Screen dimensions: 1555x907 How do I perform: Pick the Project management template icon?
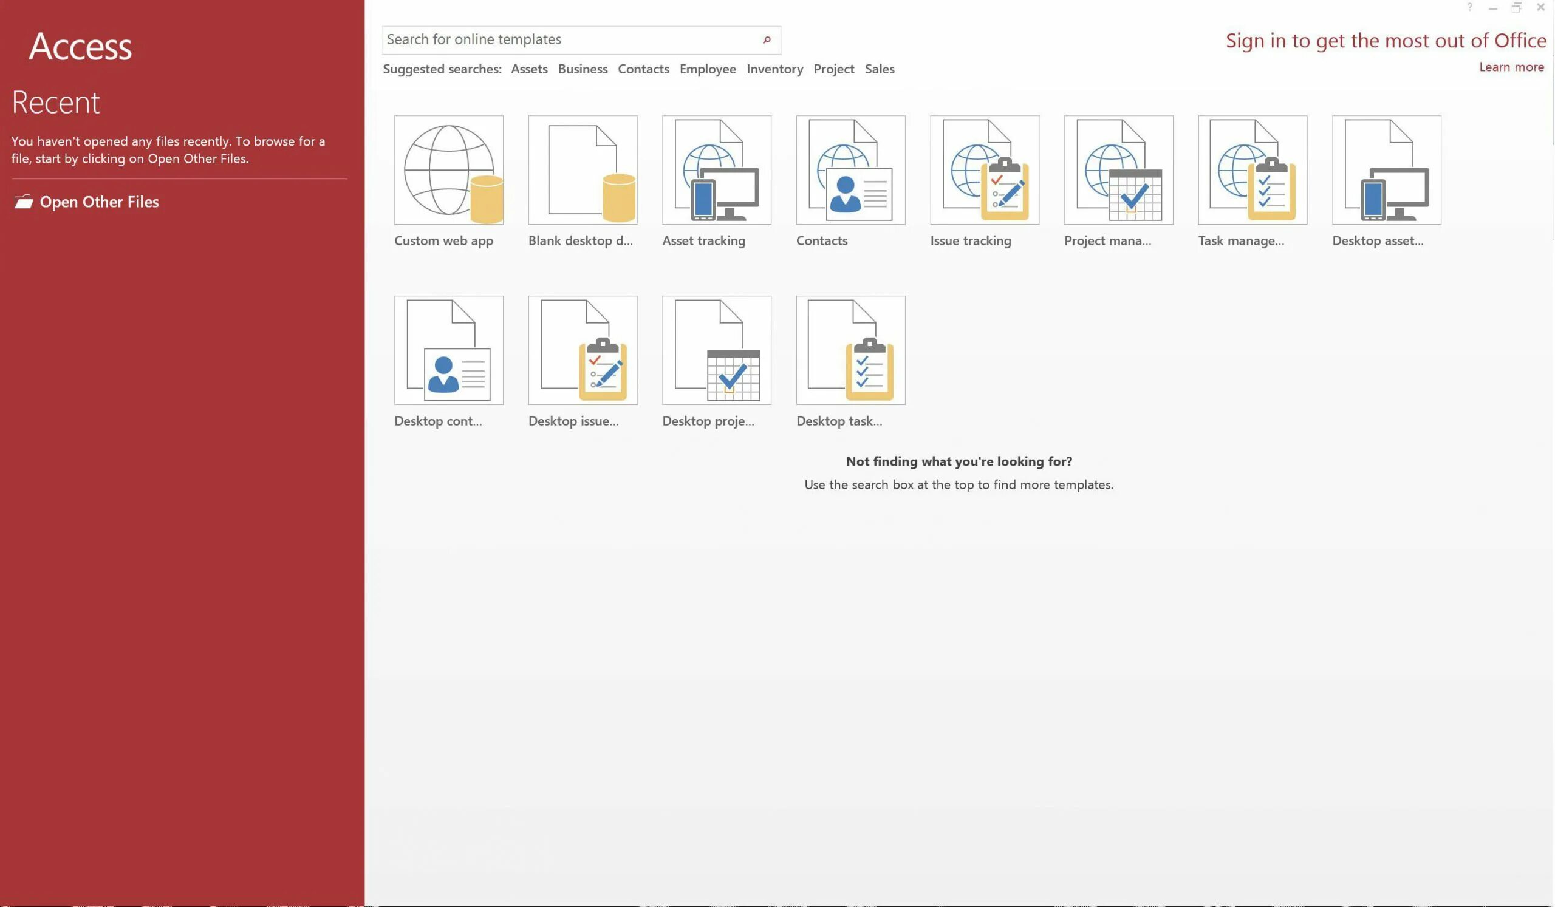1118,169
